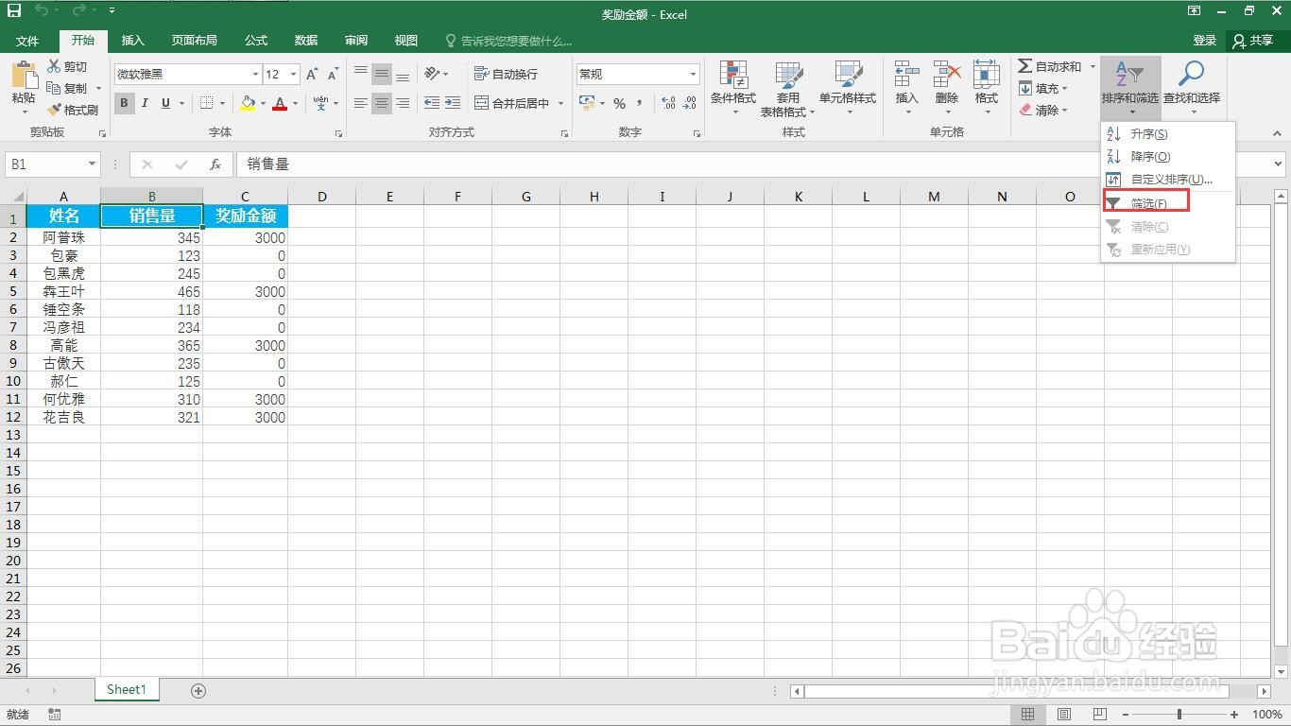The image size is (1291, 726).
Task: Click the Paste clipboard icon
Action: 24,75
